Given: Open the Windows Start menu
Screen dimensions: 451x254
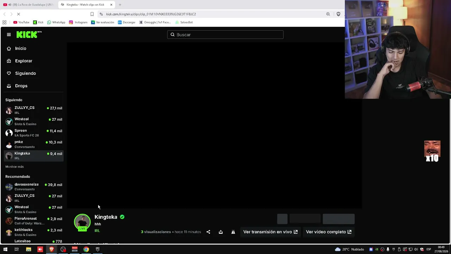Looking at the screenshot, I should [x=5, y=249].
